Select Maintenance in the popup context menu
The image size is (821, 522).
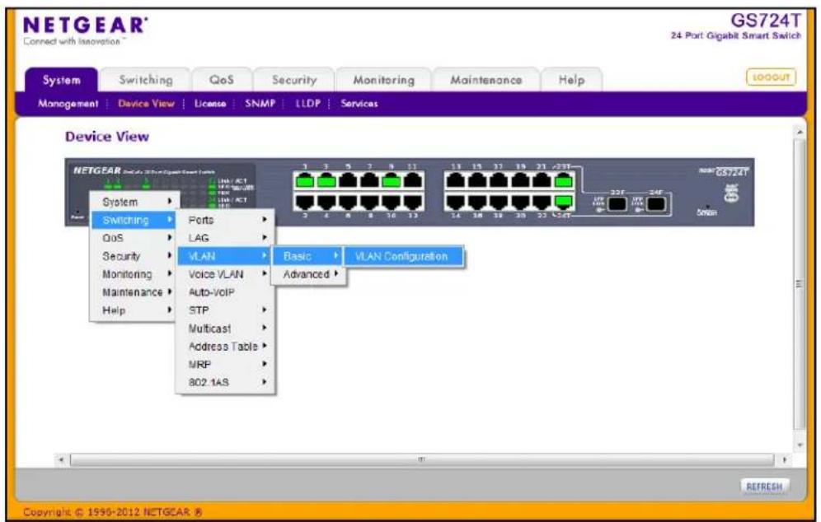[x=134, y=292]
